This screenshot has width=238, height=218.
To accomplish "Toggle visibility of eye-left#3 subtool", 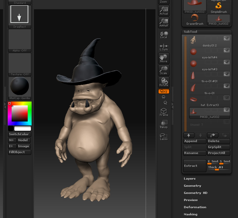I will tap(227, 62).
